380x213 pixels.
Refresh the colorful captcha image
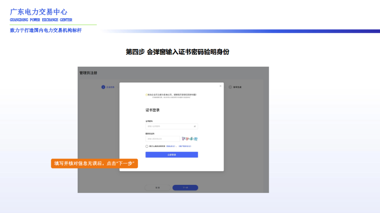click(190, 138)
